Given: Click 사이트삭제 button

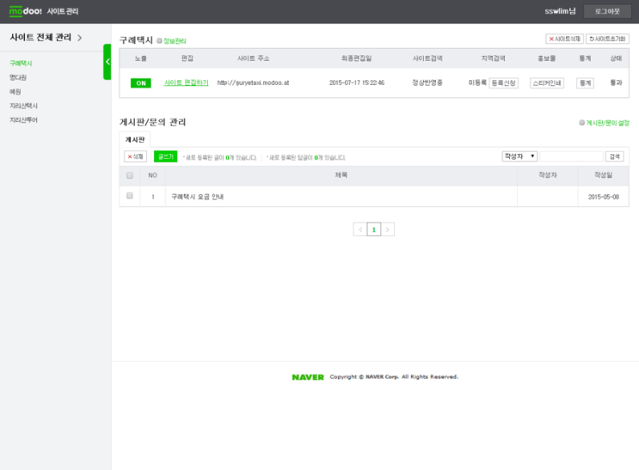Looking at the screenshot, I should pyautogui.click(x=564, y=39).
